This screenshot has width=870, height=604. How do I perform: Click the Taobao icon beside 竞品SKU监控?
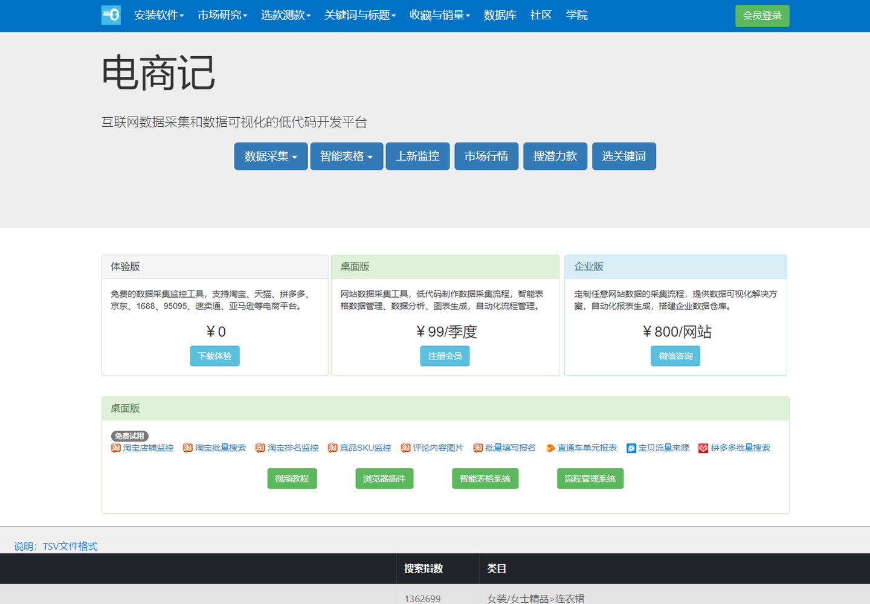[333, 448]
